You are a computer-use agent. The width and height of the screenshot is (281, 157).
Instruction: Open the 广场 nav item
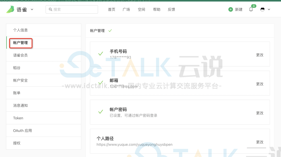(x=126, y=10)
